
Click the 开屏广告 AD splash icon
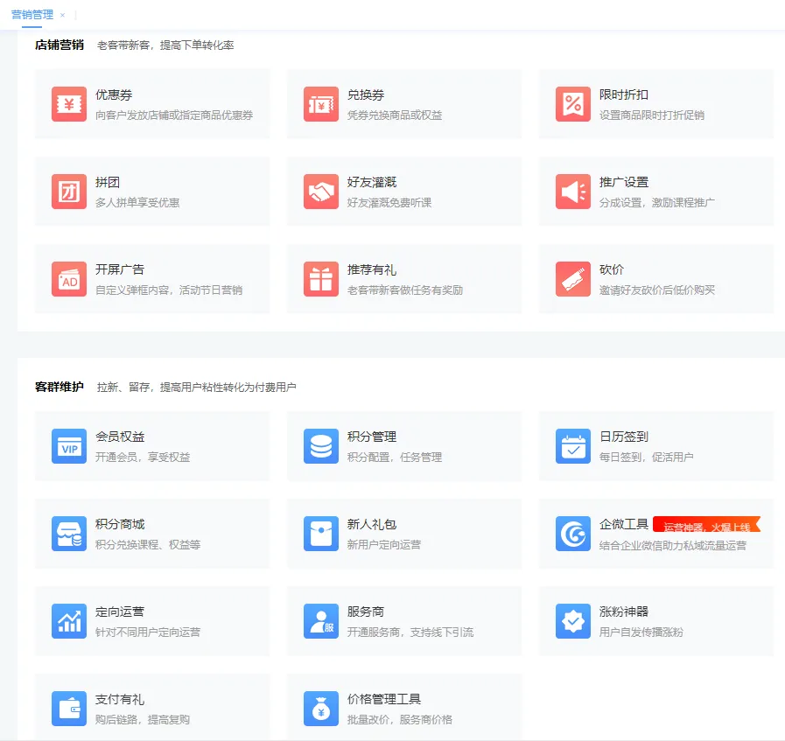[x=69, y=280]
